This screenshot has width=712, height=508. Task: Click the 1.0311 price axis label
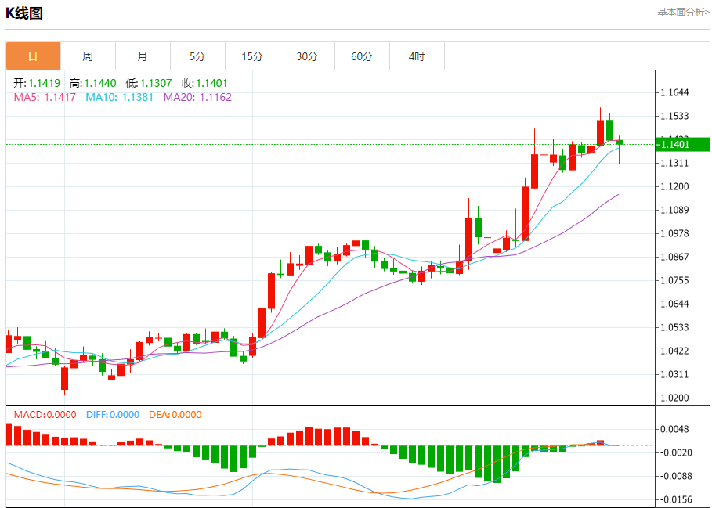[x=676, y=375]
